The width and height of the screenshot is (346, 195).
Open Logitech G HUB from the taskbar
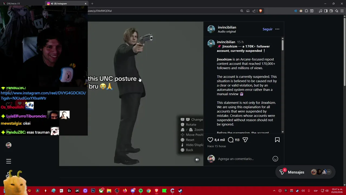coord(69,191)
